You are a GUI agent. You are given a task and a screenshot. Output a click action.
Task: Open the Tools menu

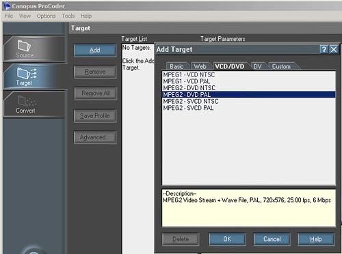click(x=68, y=16)
